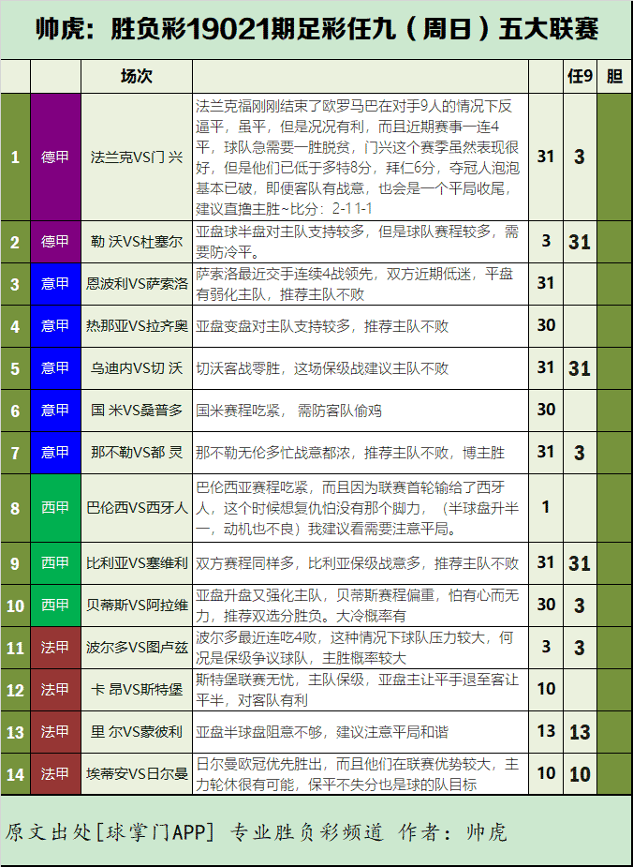Select the match "比利亚VS塞维利"

coord(137,563)
